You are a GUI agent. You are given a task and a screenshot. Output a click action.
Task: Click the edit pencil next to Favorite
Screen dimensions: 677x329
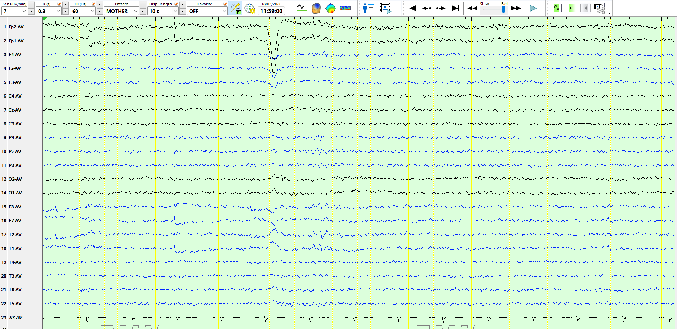point(225,4)
